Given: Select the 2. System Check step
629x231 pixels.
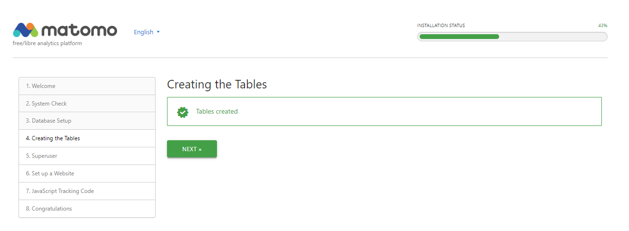Looking at the screenshot, I should pos(87,104).
